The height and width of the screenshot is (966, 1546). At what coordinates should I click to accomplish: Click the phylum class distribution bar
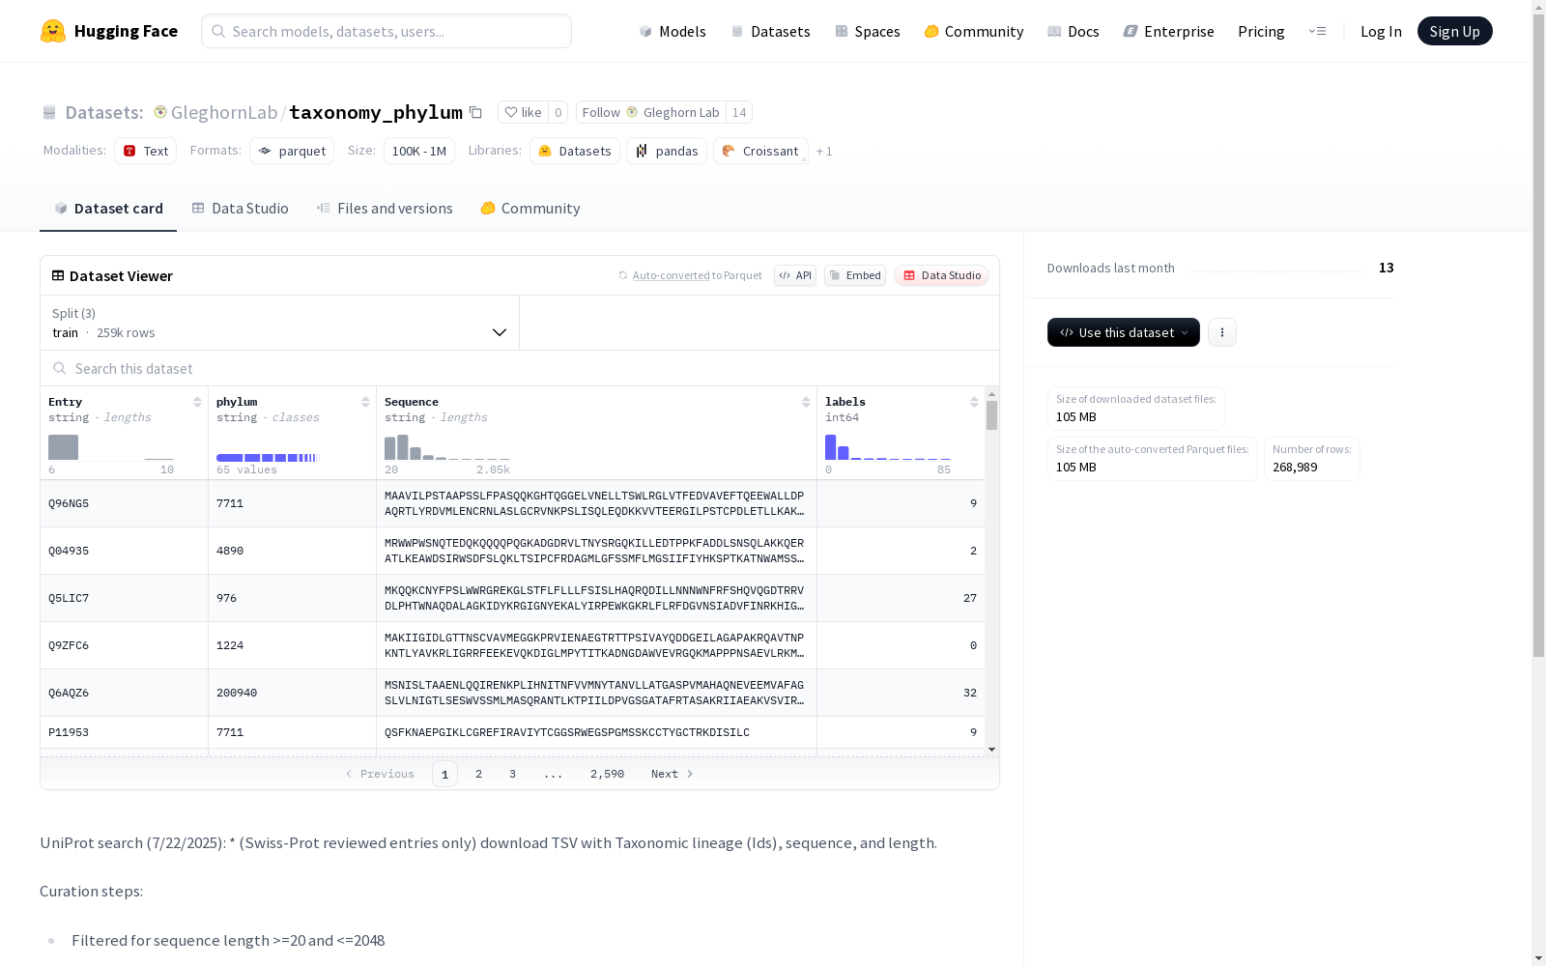[268, 458]
